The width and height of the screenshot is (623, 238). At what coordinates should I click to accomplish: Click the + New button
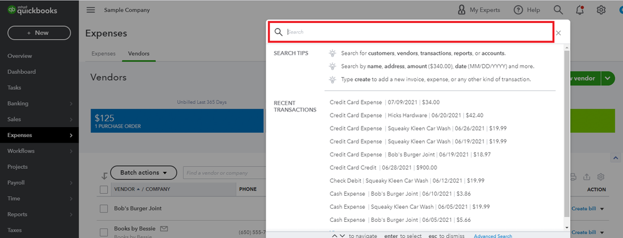coord(39,33)
